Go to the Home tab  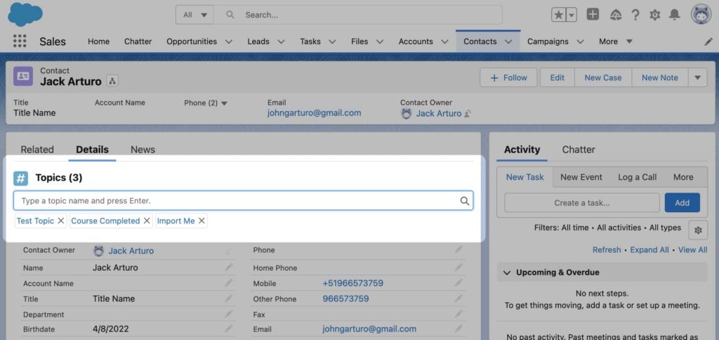coord(98,41)
